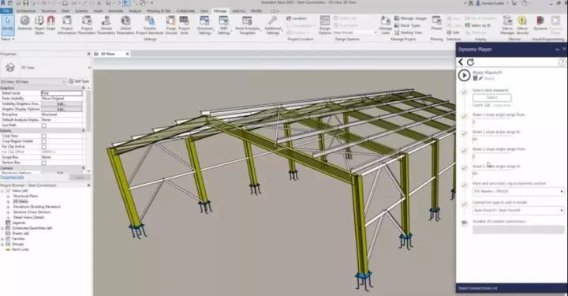This screenshot has width=568, height=296.
Task: Click the Purge Unused icon
Action: [171, 25]
